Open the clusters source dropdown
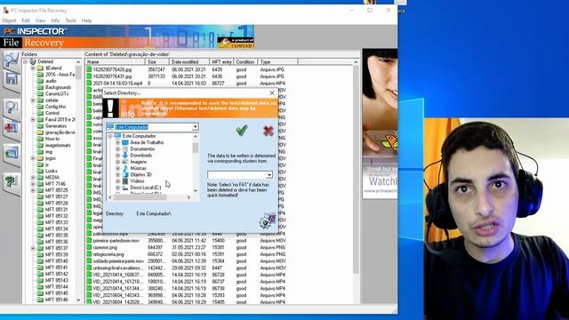This screenshot has width=569, height=320. click(x=269, y=175)
